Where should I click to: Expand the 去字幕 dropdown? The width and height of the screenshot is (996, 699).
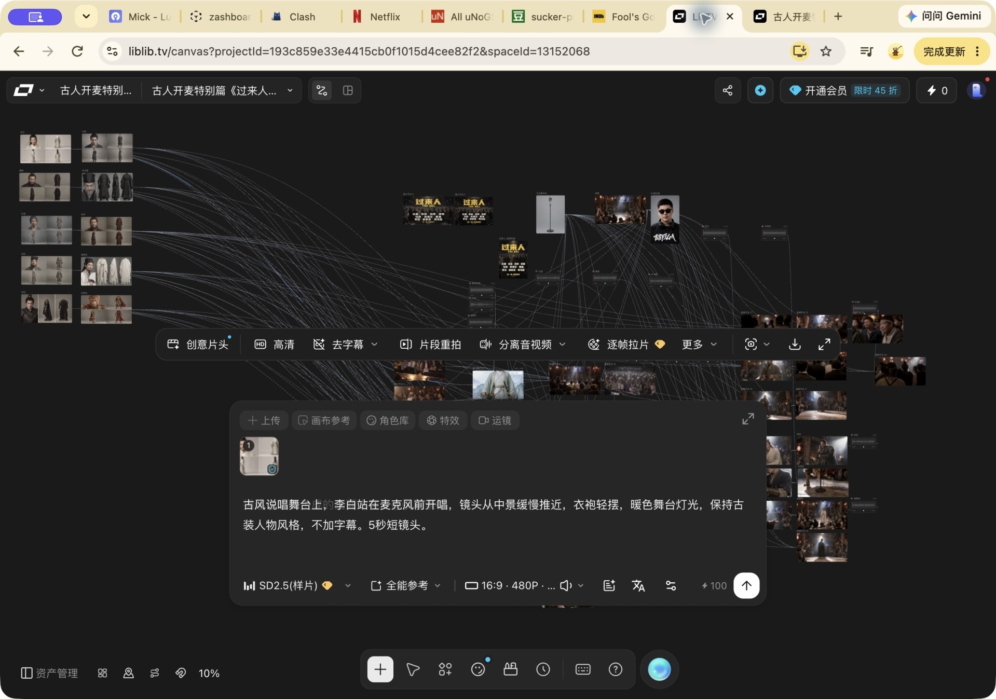(x=346, y=344)
